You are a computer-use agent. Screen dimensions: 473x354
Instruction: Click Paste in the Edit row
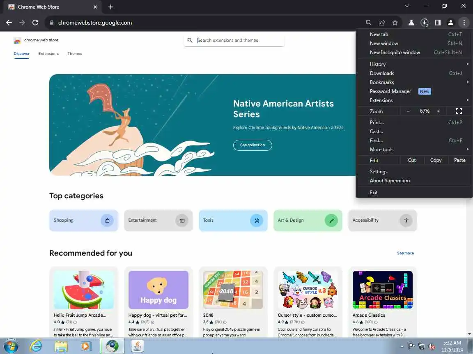(x=460, y=160)
